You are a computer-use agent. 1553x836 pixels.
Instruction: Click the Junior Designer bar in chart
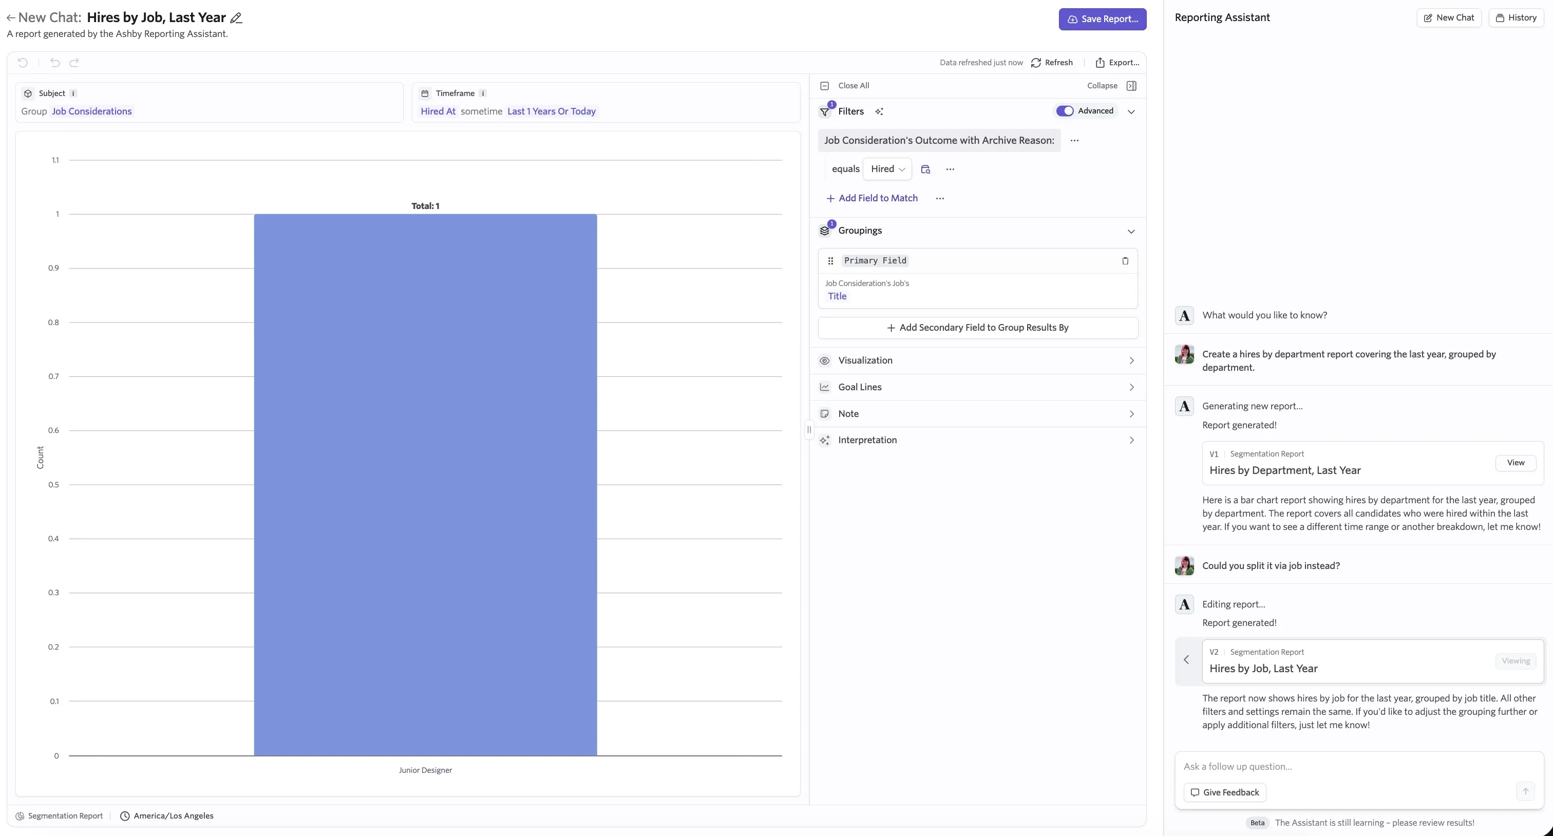(x=425, y=485)
